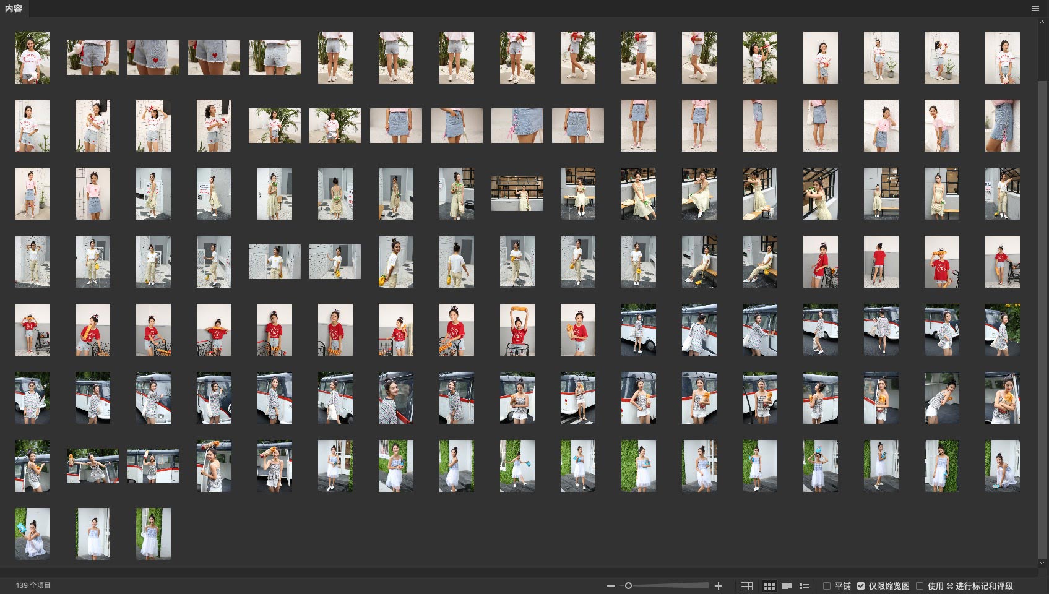Click the scrollbar down arrow
The width and height of the screenshot is (1049, 594).
pyautogui.click(x=1042, y=563)
